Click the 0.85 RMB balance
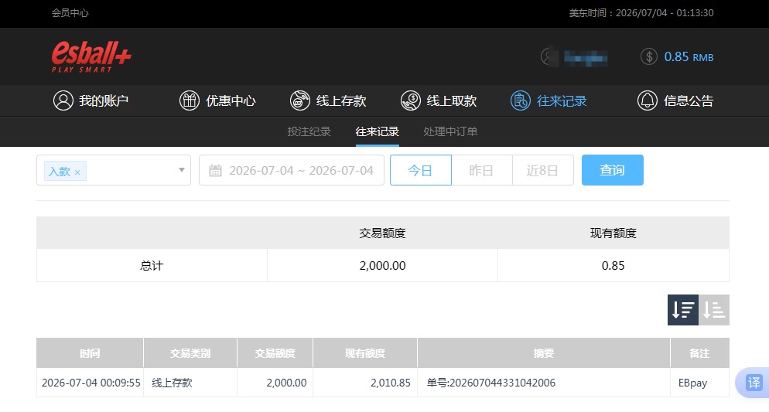The image size is (769, 412). (x=689, y=57)
